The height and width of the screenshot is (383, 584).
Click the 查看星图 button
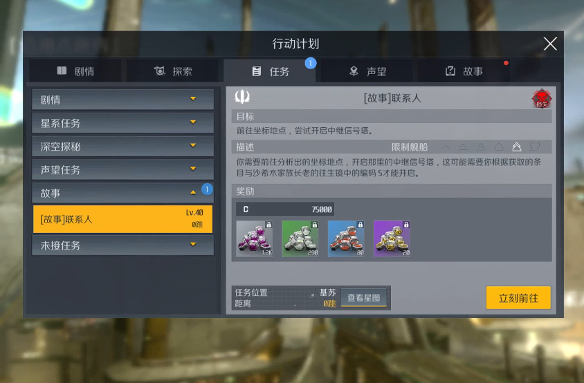pyautogui.click(x=363, y=298)
